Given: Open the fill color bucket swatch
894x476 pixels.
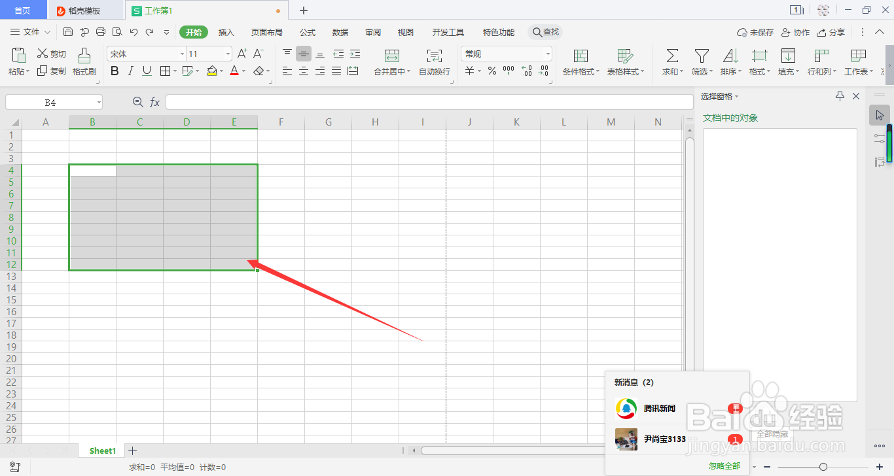Looking at the screenshot, I should (212, 71).
